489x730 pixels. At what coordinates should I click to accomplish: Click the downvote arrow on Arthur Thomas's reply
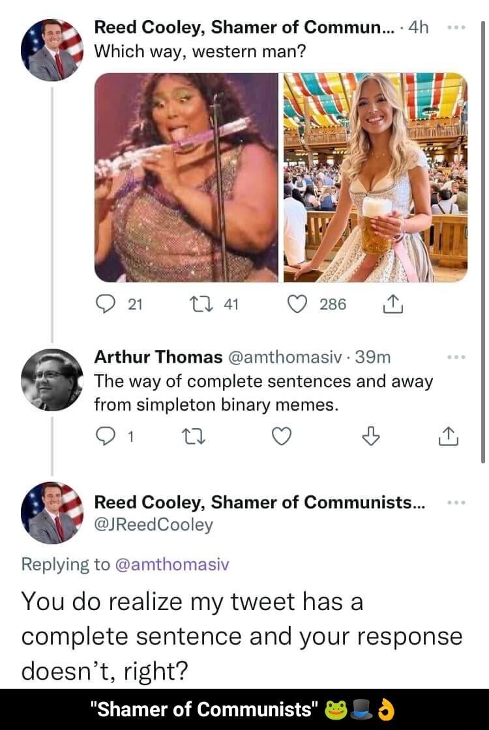pyautogui.click(x=370, y=437)
